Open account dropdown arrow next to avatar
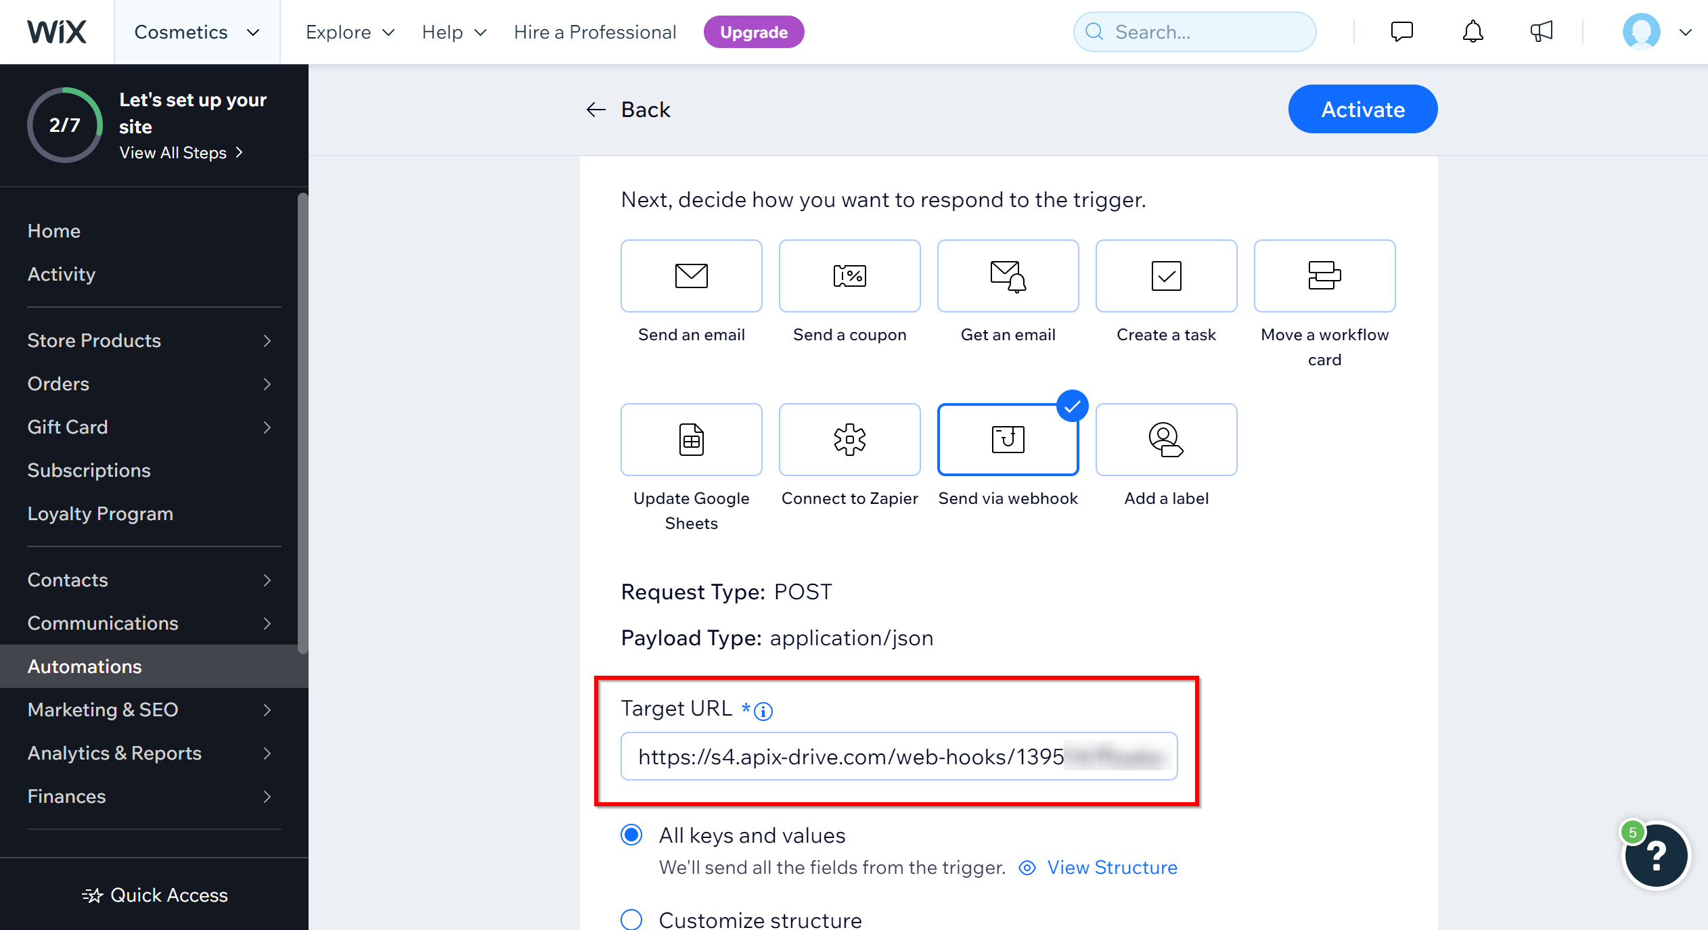1708x930 pixels. point(1685,32)
